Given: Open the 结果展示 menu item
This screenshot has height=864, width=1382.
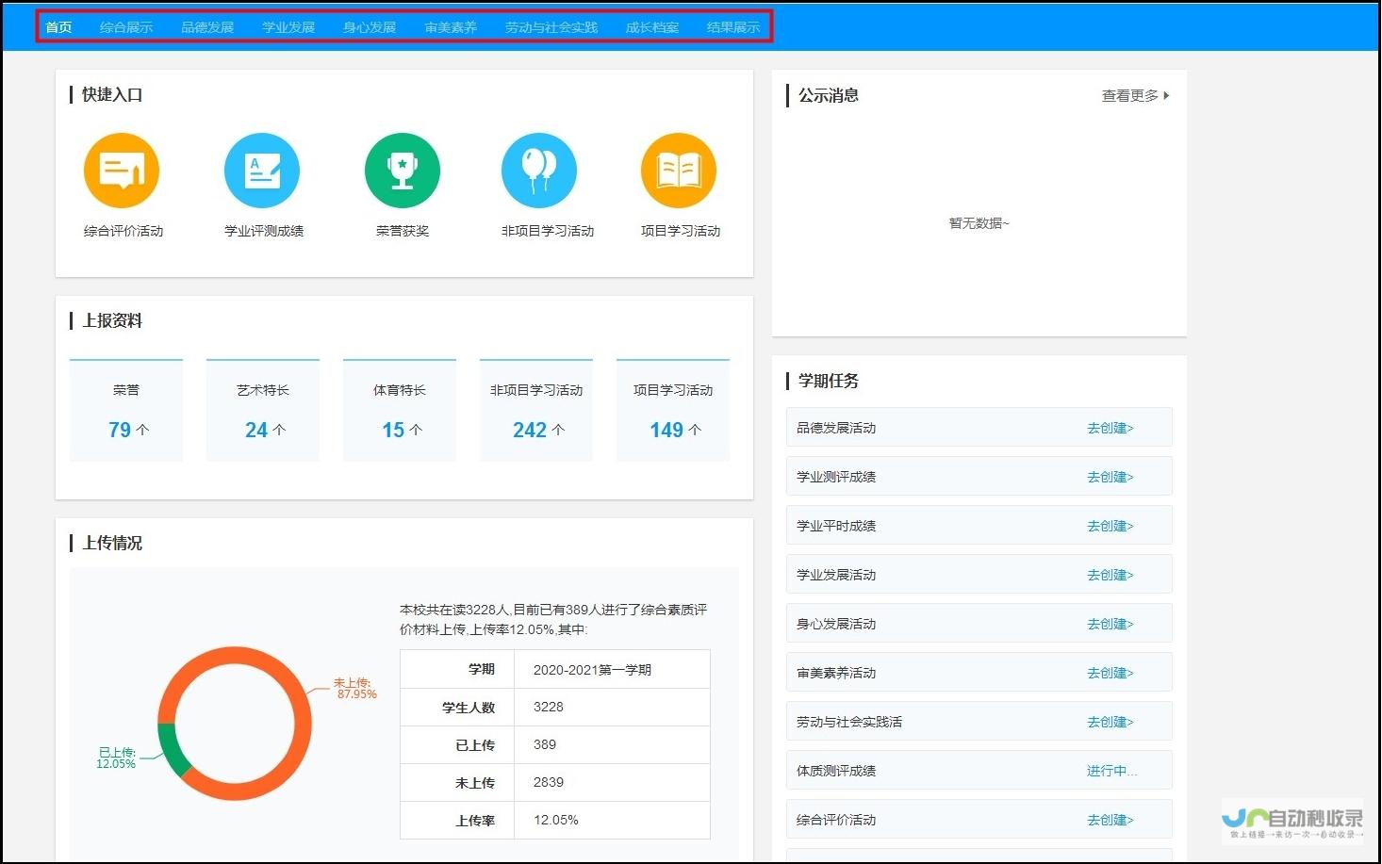Looking at the screenshot, I should tap(733, 27).
